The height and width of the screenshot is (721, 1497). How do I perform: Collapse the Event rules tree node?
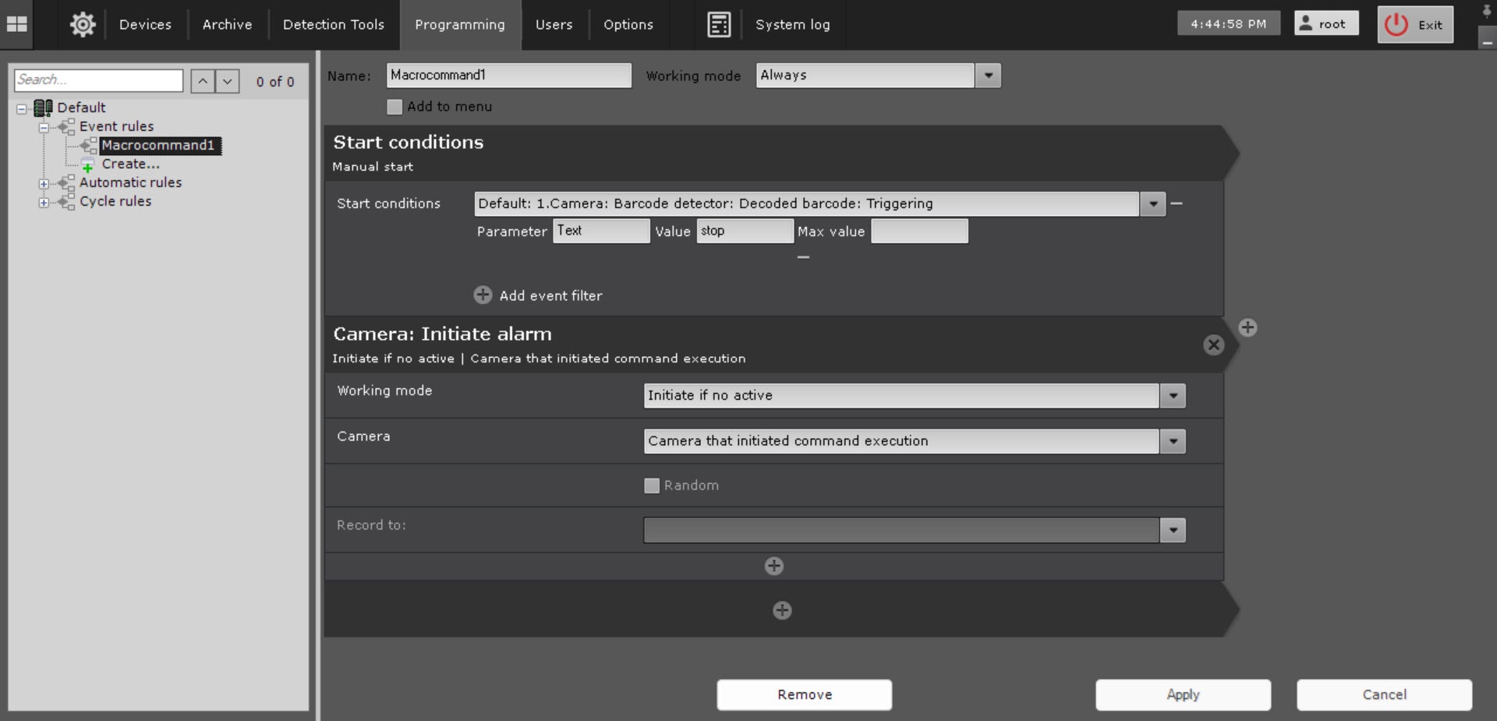tap(44, 127)
